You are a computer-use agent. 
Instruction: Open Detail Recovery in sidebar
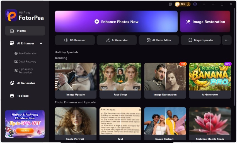point(25,61)
